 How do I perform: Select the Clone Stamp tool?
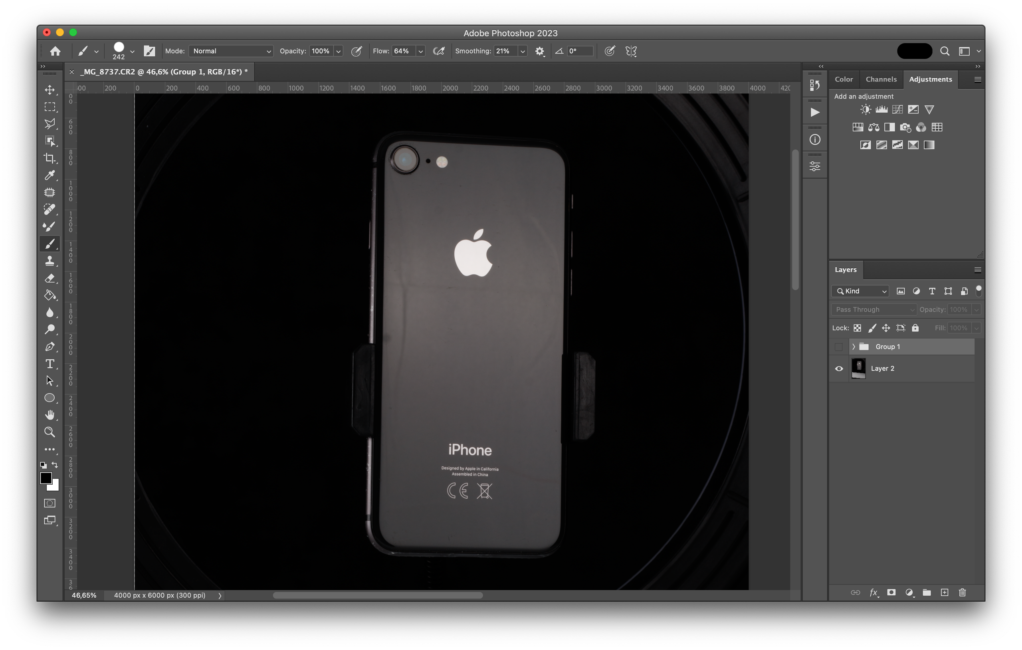point(50,261)
